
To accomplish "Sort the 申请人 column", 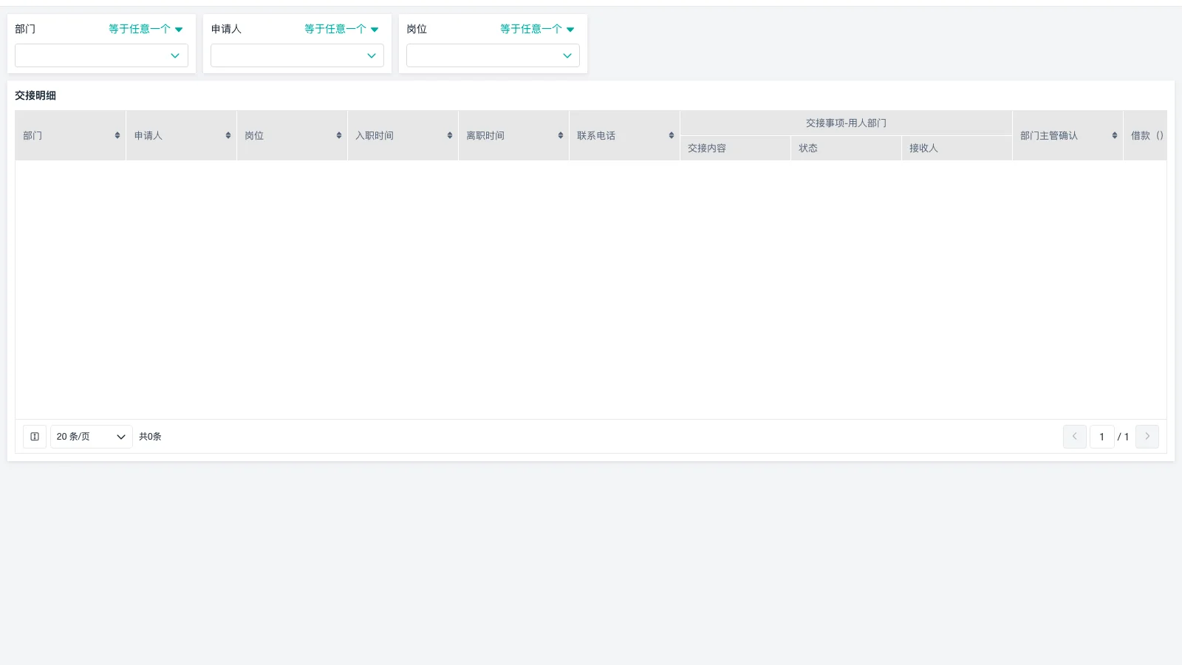I will click(228, 135).
